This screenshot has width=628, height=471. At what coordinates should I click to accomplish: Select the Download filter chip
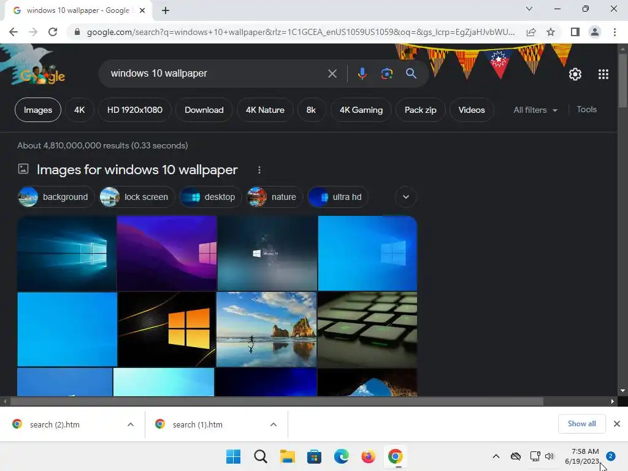point(204,110)
